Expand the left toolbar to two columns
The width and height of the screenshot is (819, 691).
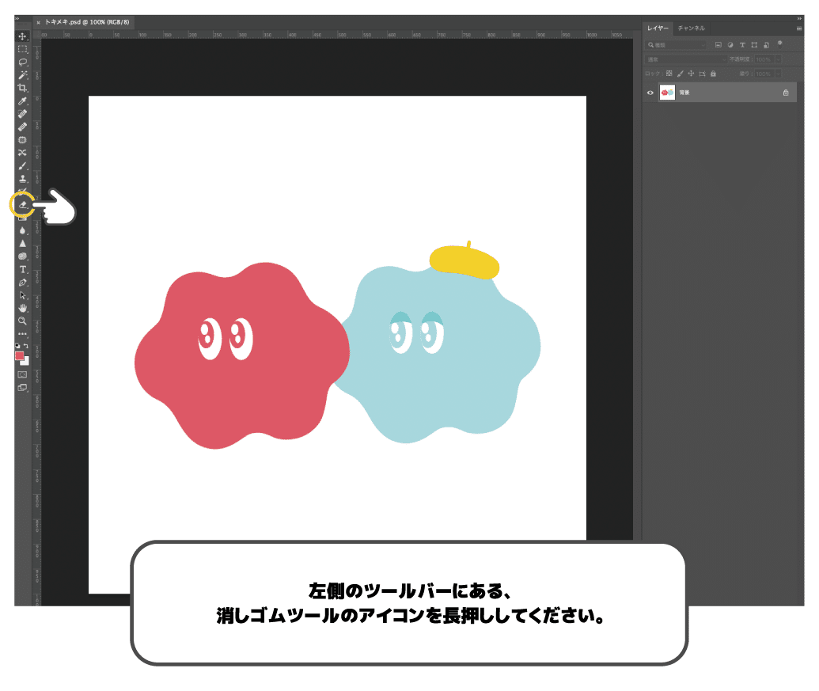point(17,19)
